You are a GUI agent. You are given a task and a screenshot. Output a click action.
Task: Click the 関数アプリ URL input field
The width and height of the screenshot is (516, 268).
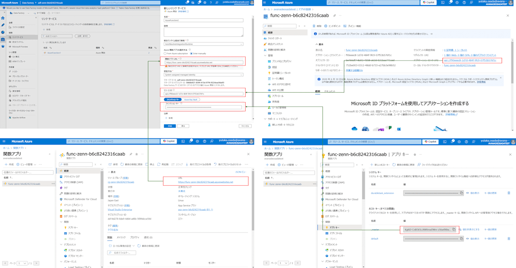point(204,62)
